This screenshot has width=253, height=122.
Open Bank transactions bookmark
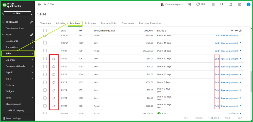(x=14, y=28)
